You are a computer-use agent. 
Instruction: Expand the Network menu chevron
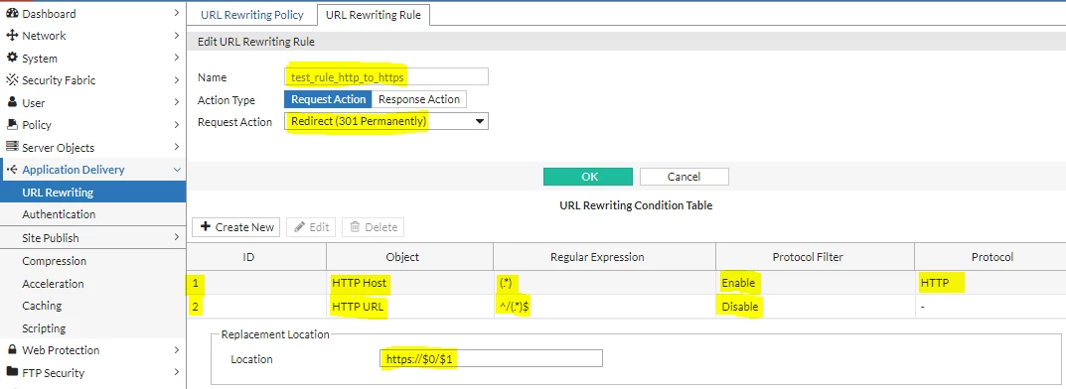point(177,36)
